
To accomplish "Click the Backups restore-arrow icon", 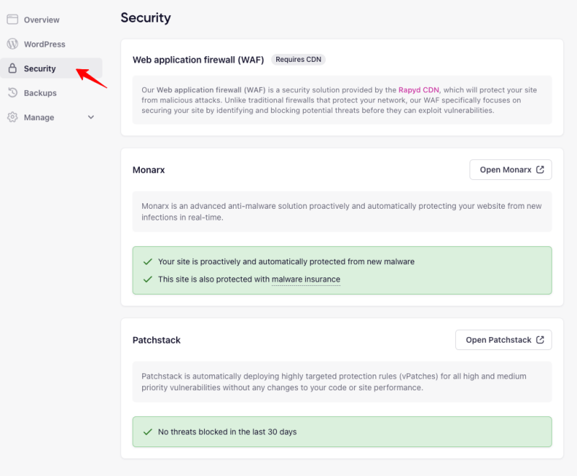I will pyautogui.click(x=12, y=93).
